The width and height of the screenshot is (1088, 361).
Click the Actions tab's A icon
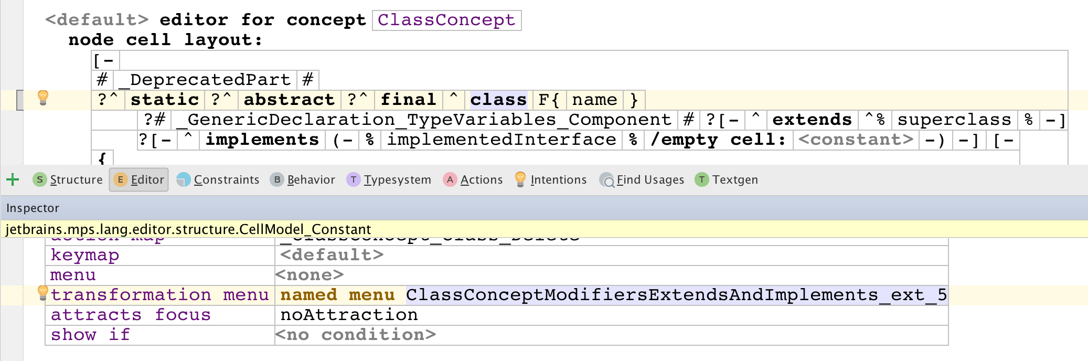[x=450, y=180]
